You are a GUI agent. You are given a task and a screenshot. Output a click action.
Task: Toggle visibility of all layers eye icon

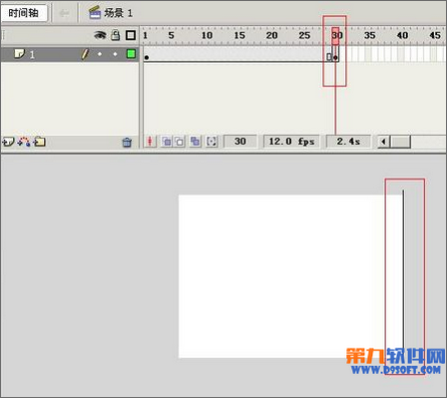click(100, 35)
